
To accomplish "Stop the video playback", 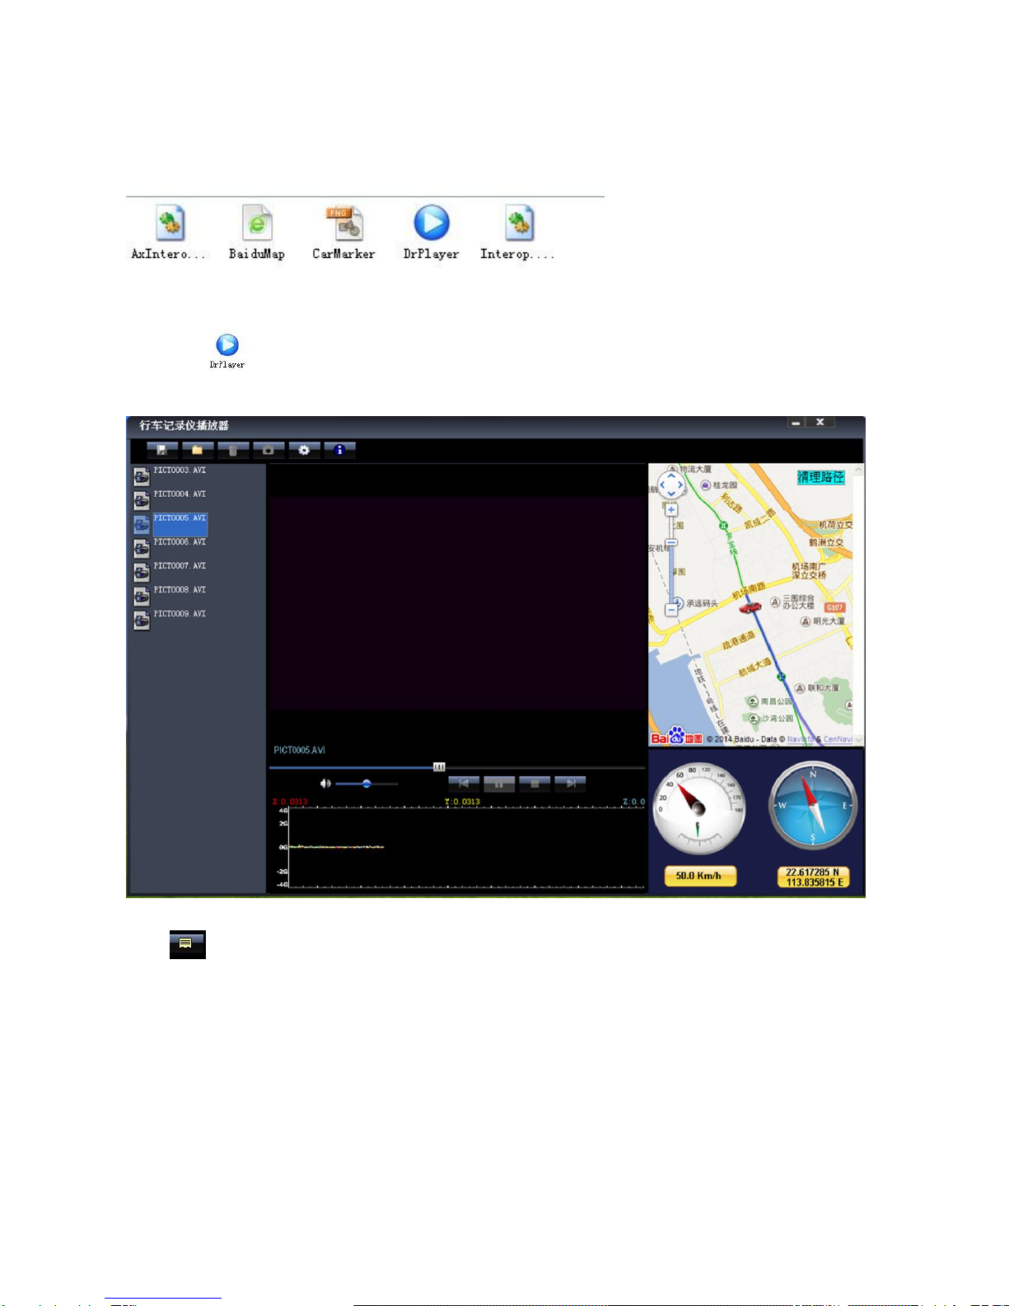I will coord(535,784).
